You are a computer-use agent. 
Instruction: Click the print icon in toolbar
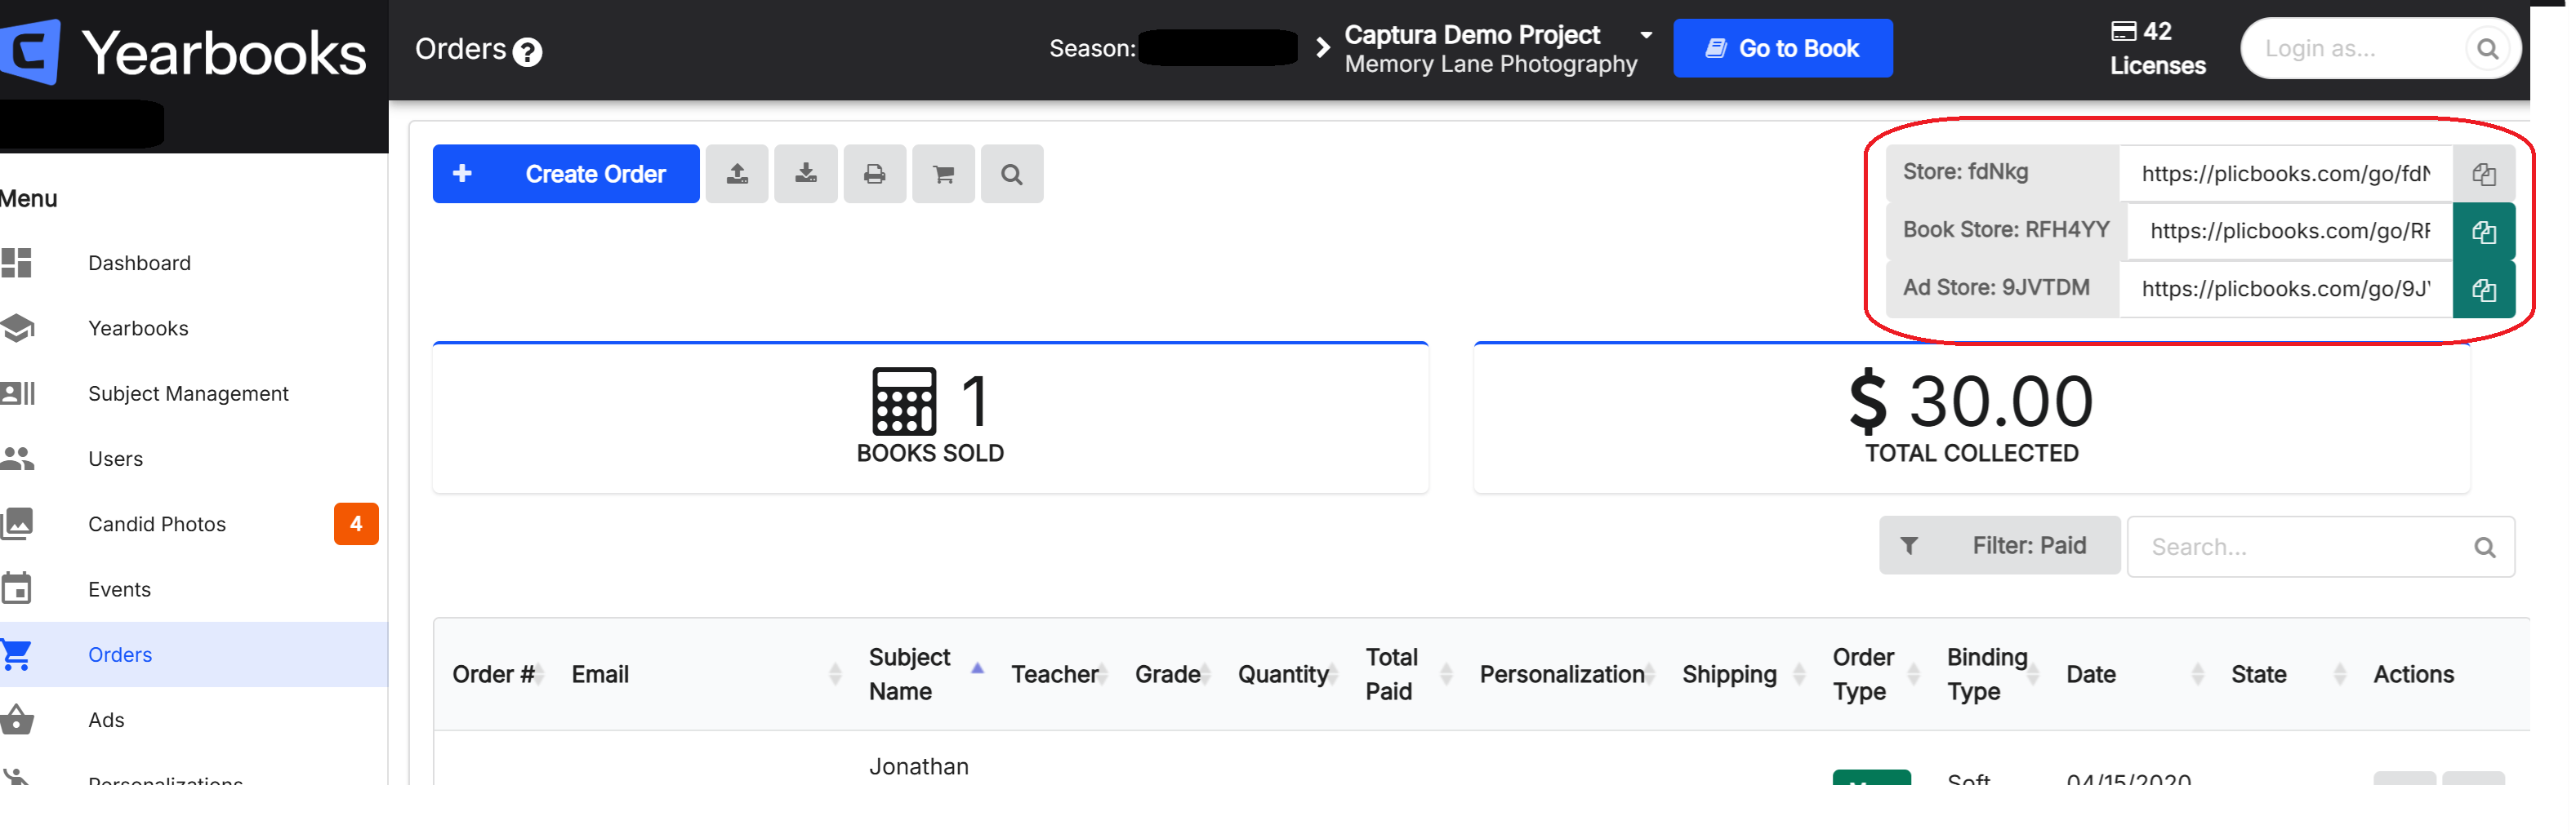tap(874, 174)
